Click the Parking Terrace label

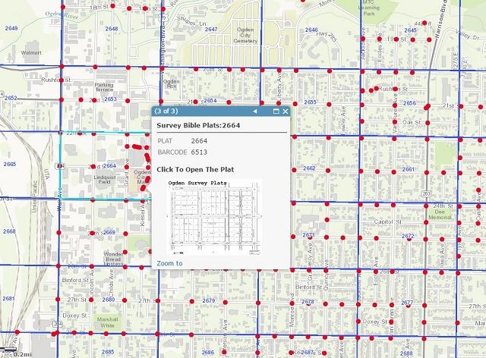pos(104,88)
